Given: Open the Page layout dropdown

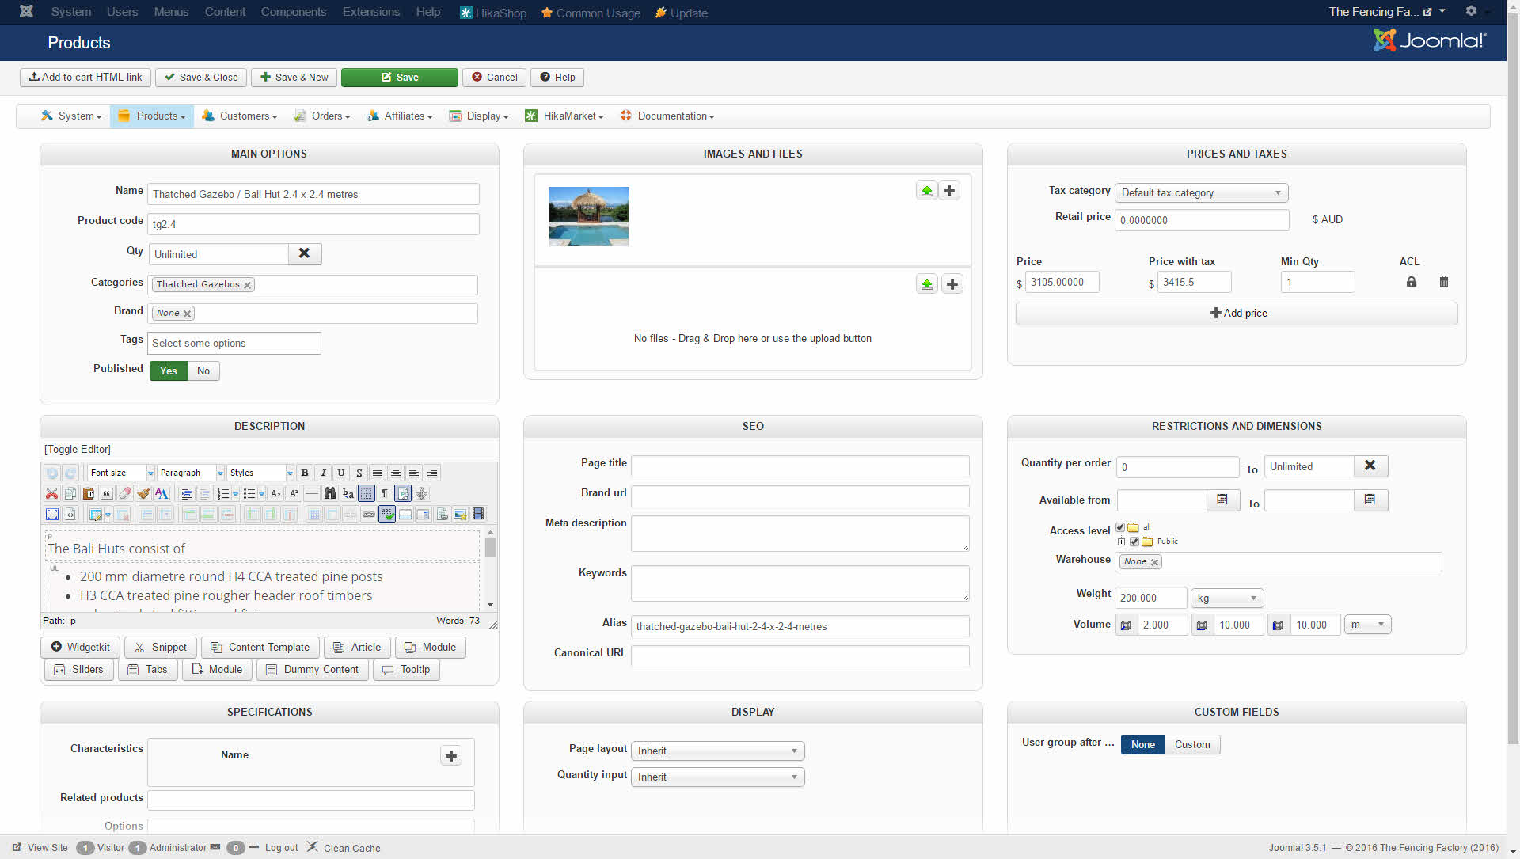Looking at the screenshot, I should tap(717, 751).
